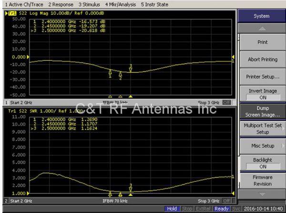
Task: Select marker 1 on the Log Mag trace
Action: 111,72
